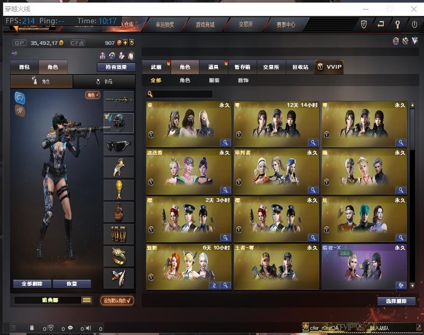Select the gold ring accessory slot
The image size is (424, 335).
[x=119, y=256]
